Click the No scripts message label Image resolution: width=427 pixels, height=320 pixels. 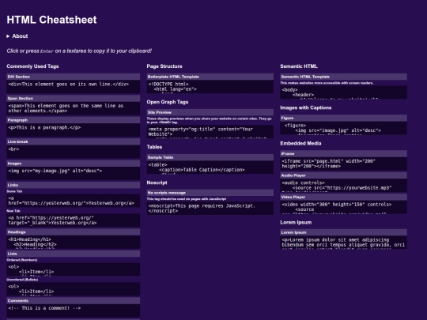point(210,193)
